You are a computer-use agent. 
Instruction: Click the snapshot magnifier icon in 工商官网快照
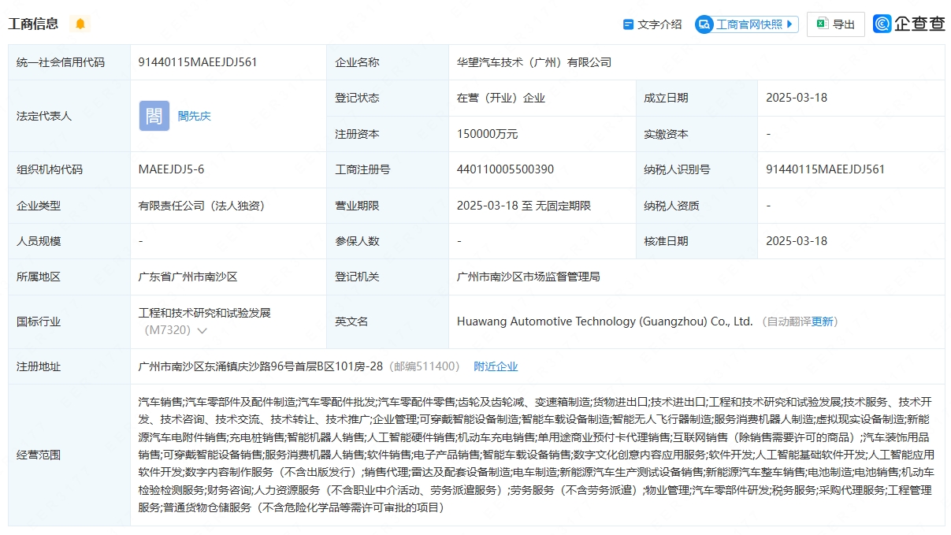[702, 24]
